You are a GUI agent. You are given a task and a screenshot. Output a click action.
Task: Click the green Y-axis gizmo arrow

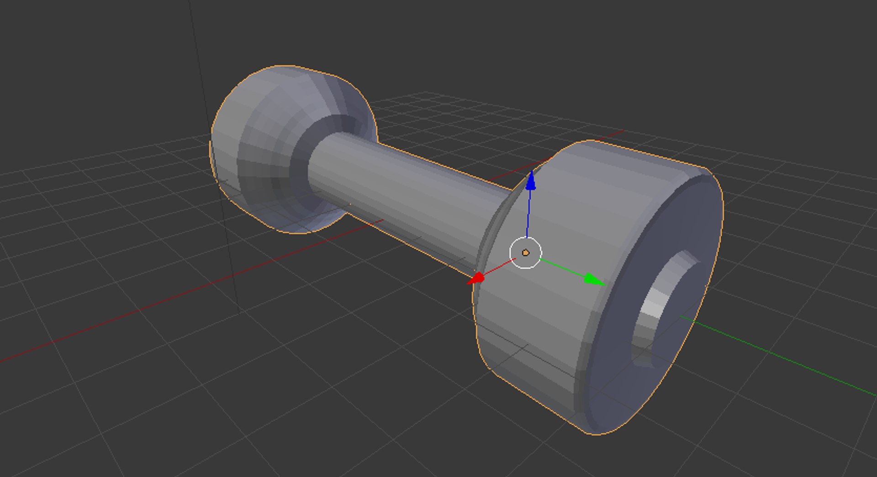click(x=594, y=280)
